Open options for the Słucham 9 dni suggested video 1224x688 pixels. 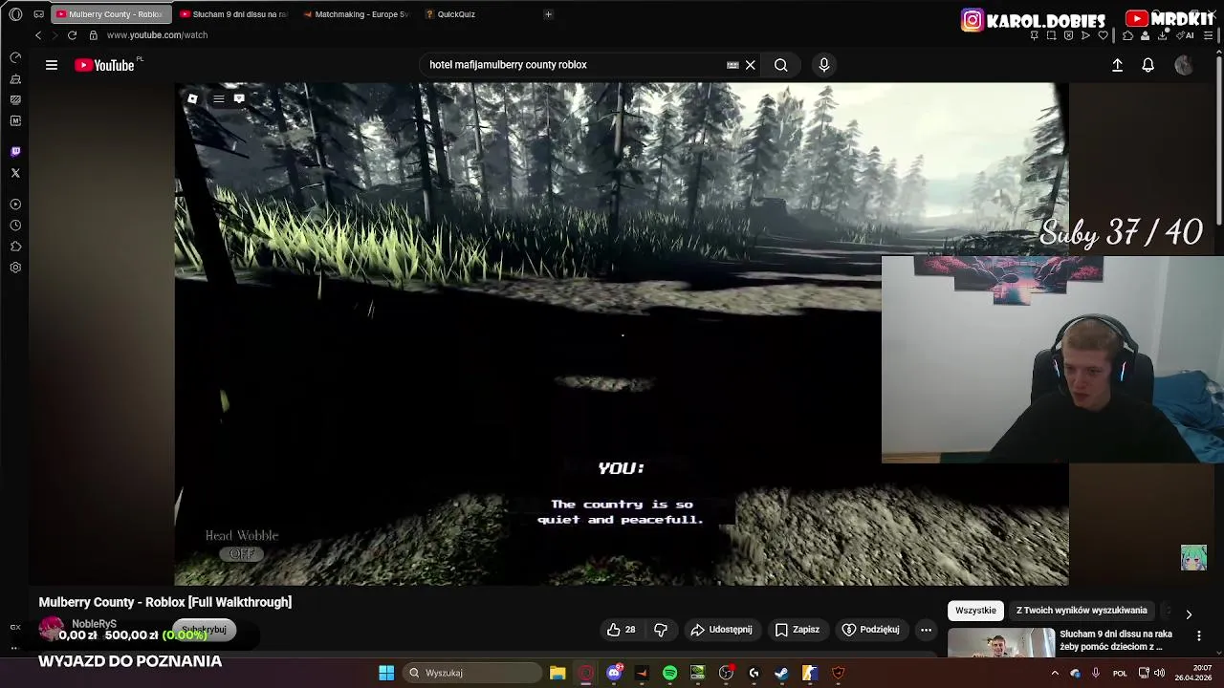coord(1198,635)
